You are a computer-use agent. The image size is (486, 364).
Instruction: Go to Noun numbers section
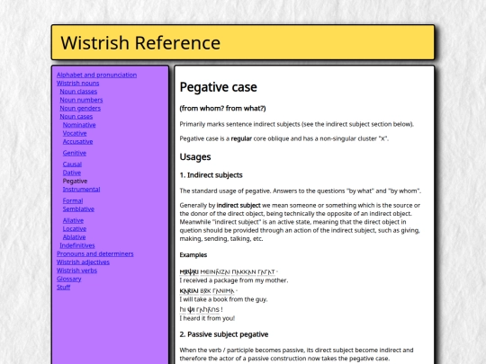(81, 100)
